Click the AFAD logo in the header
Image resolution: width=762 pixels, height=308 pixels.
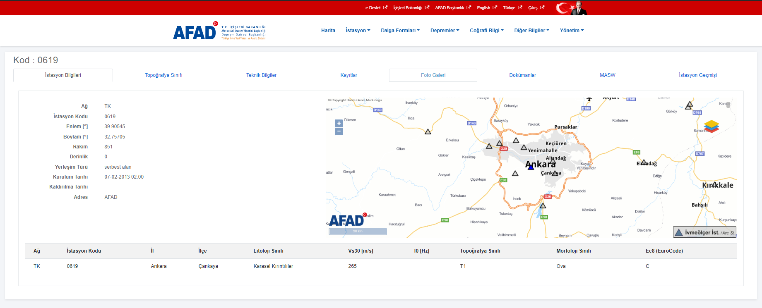click(219, 31)
